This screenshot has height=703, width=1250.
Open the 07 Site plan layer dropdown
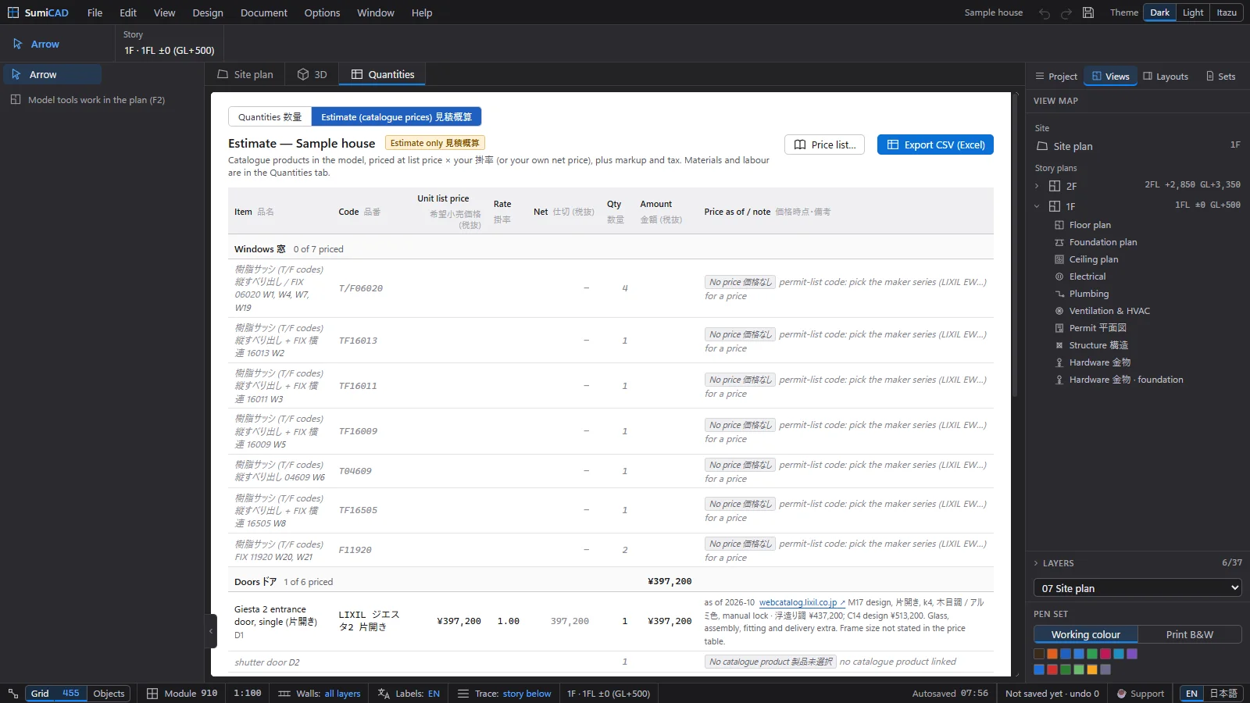(1137, 588)
